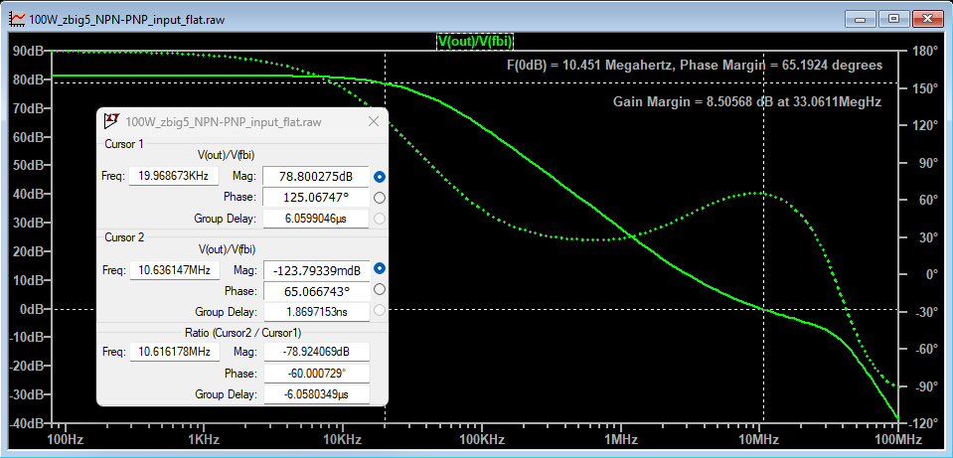Click Cursor 1 Group Delay field 6.0599046µs
The height and width of the screenshot is (458, 953).
coord(315,219)
